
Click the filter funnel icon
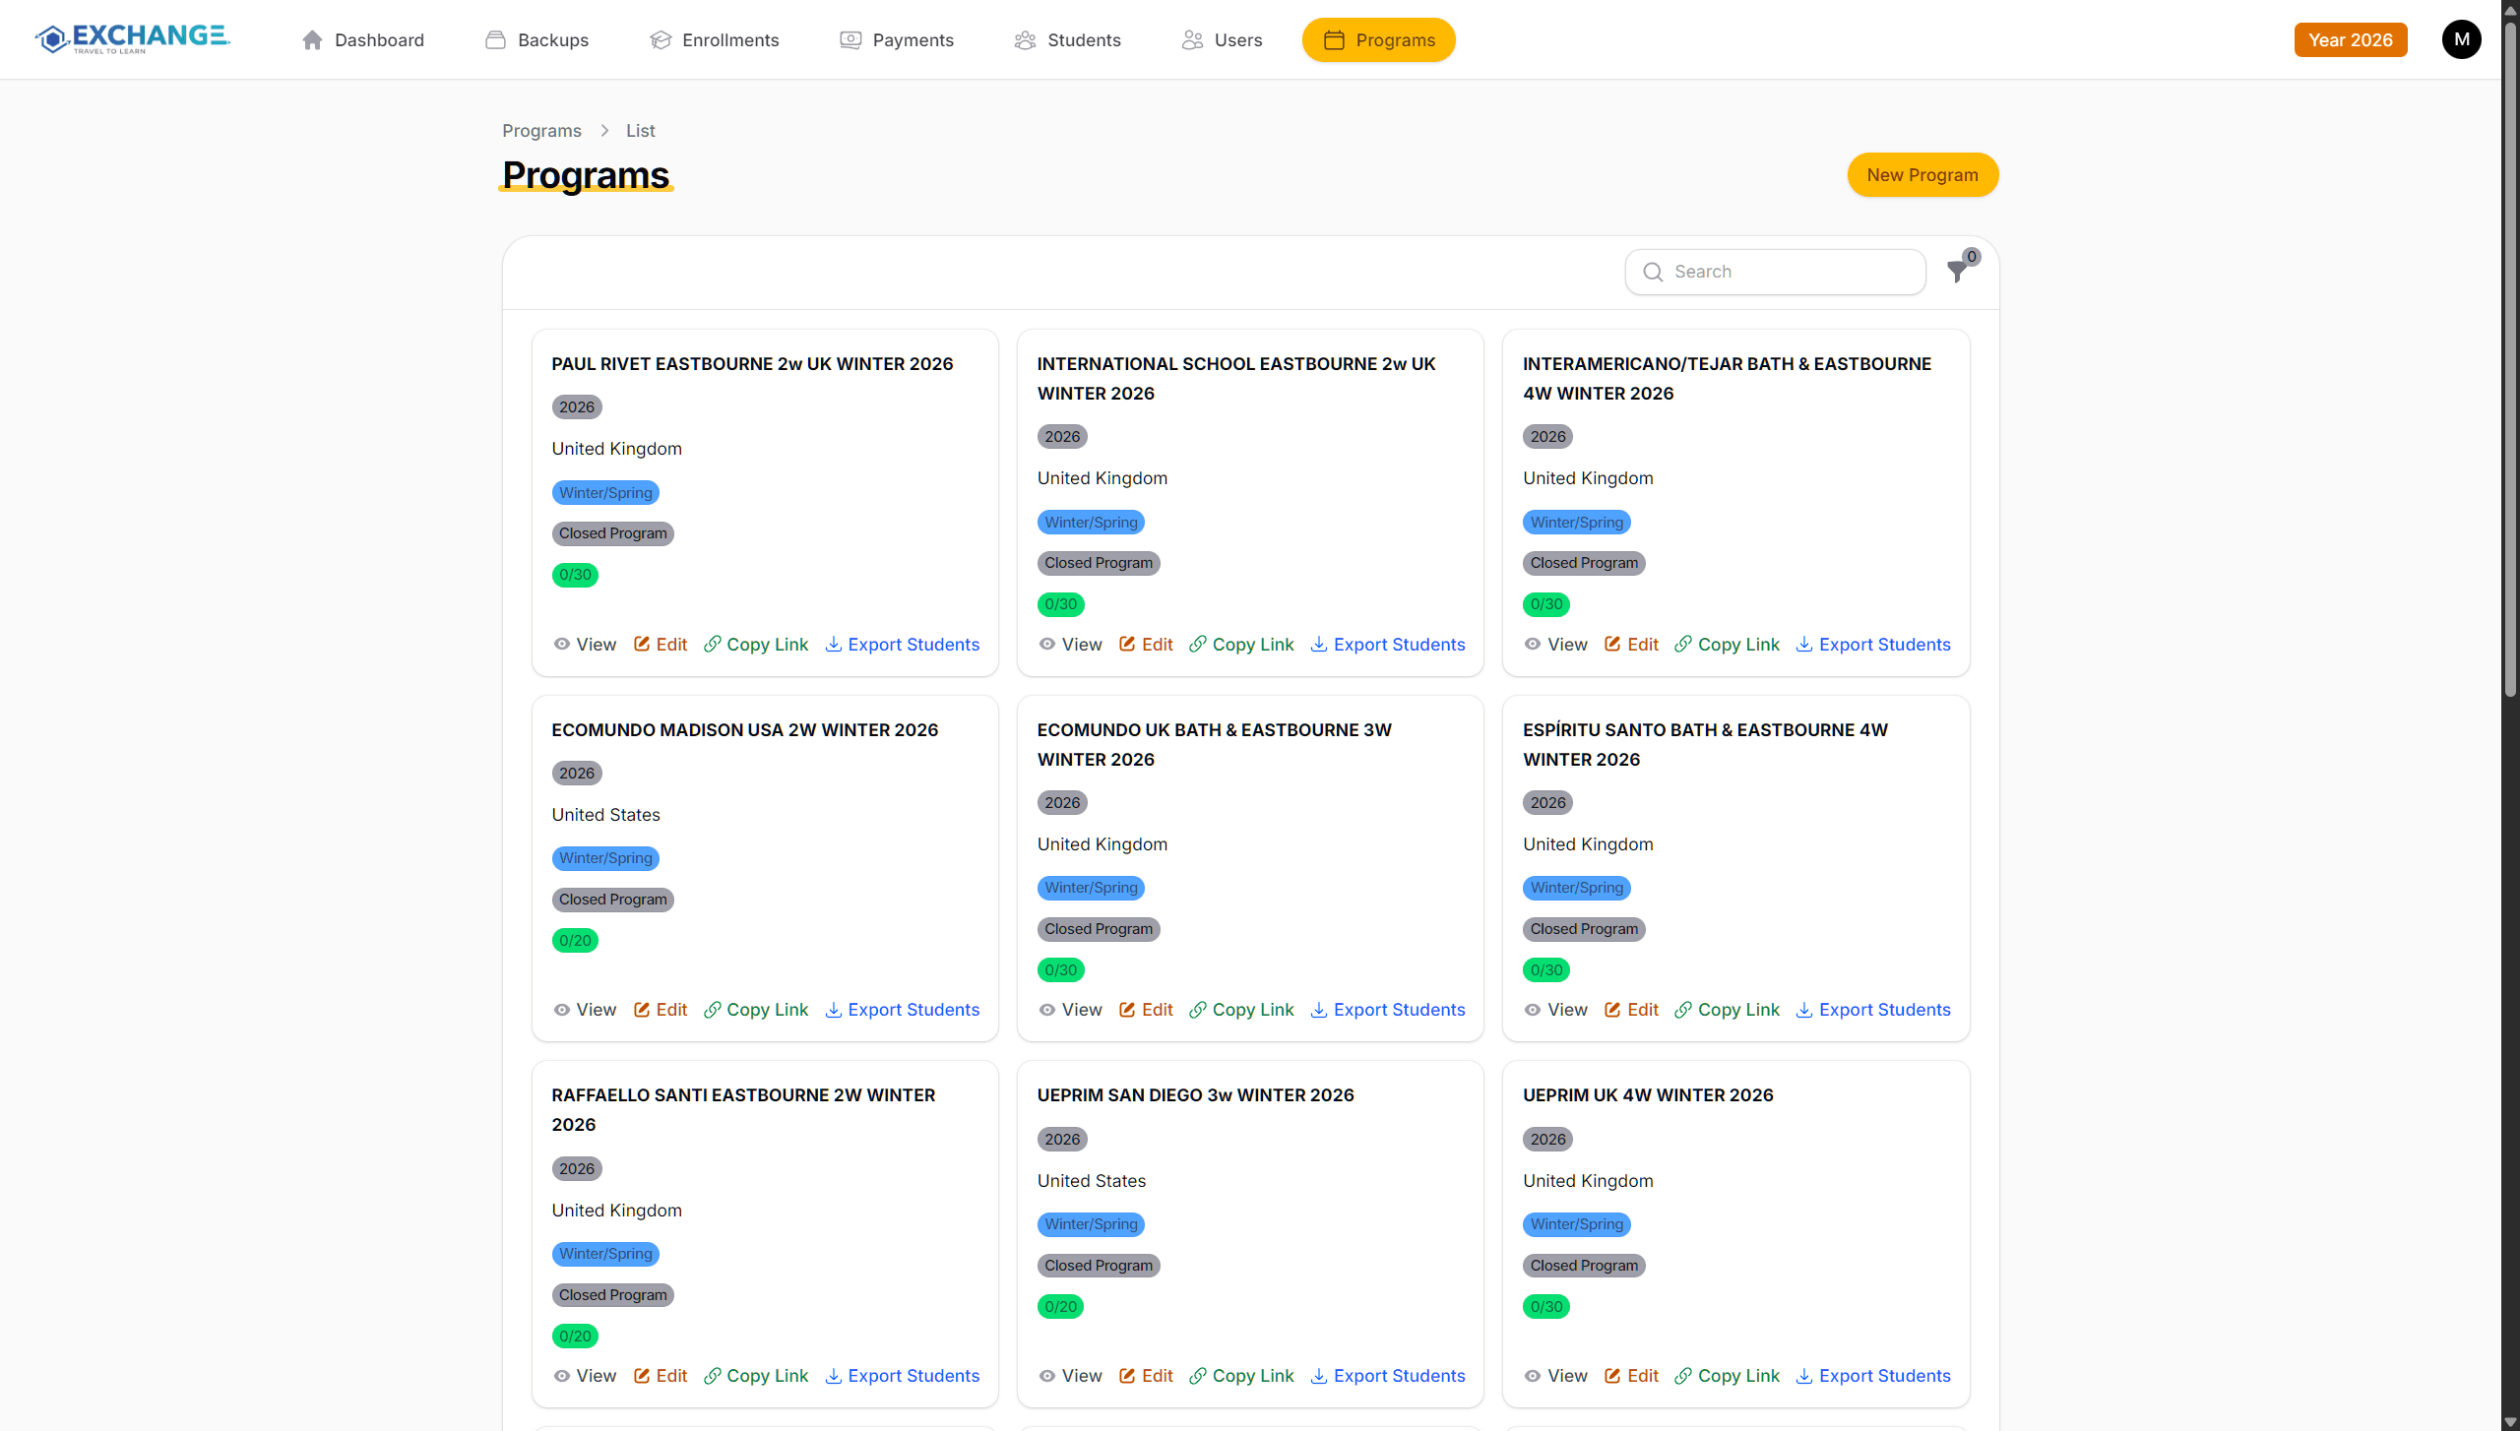(x=1957, y=273)
